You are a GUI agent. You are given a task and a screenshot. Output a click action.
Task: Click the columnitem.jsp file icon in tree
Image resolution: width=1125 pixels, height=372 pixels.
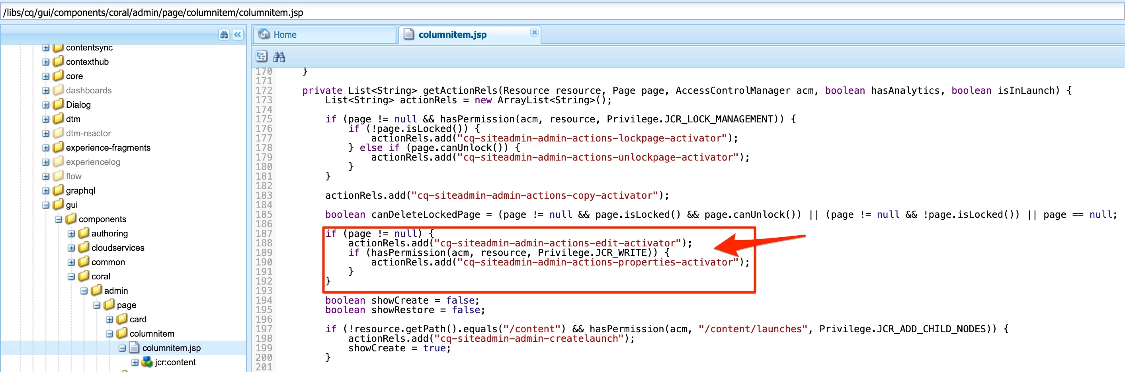134,348
